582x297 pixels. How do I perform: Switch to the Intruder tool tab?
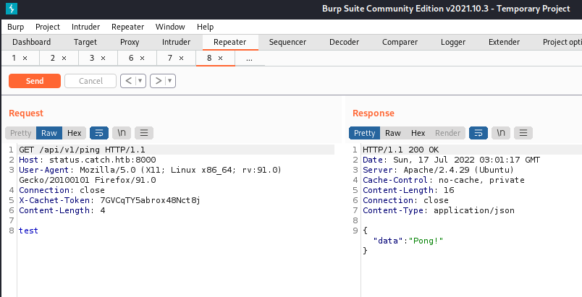(177, 42)
